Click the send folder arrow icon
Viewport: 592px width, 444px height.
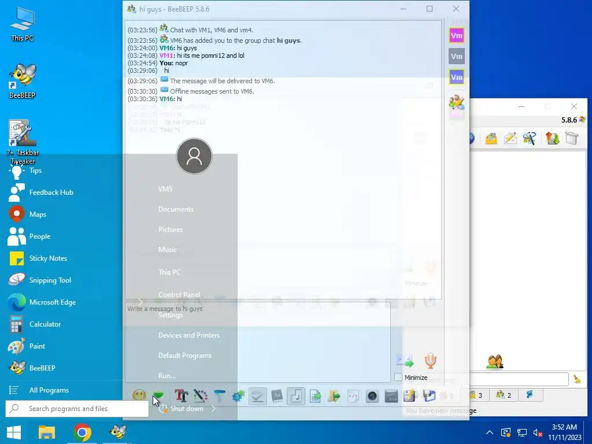[x=334, y=396]
